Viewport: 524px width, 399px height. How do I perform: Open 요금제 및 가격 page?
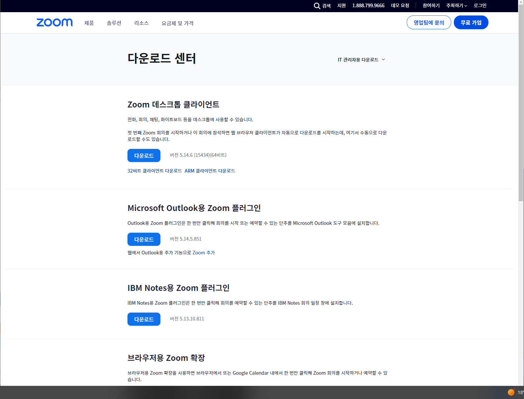178,23
